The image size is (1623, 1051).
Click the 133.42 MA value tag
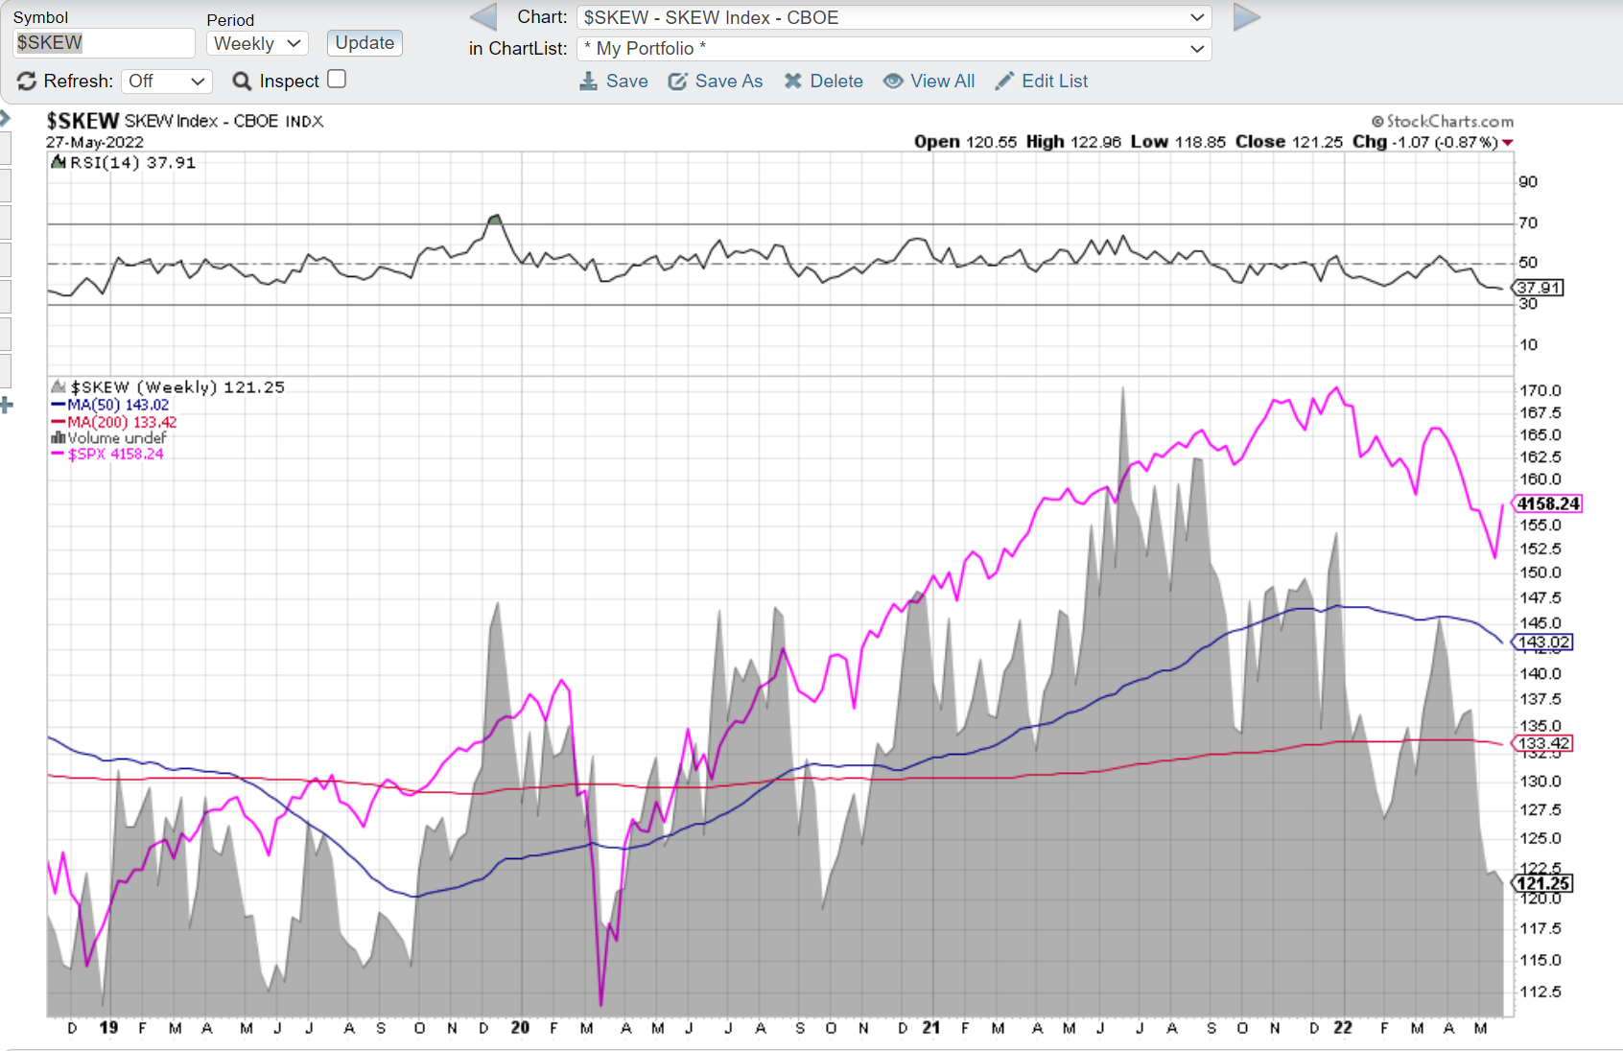1542,743
